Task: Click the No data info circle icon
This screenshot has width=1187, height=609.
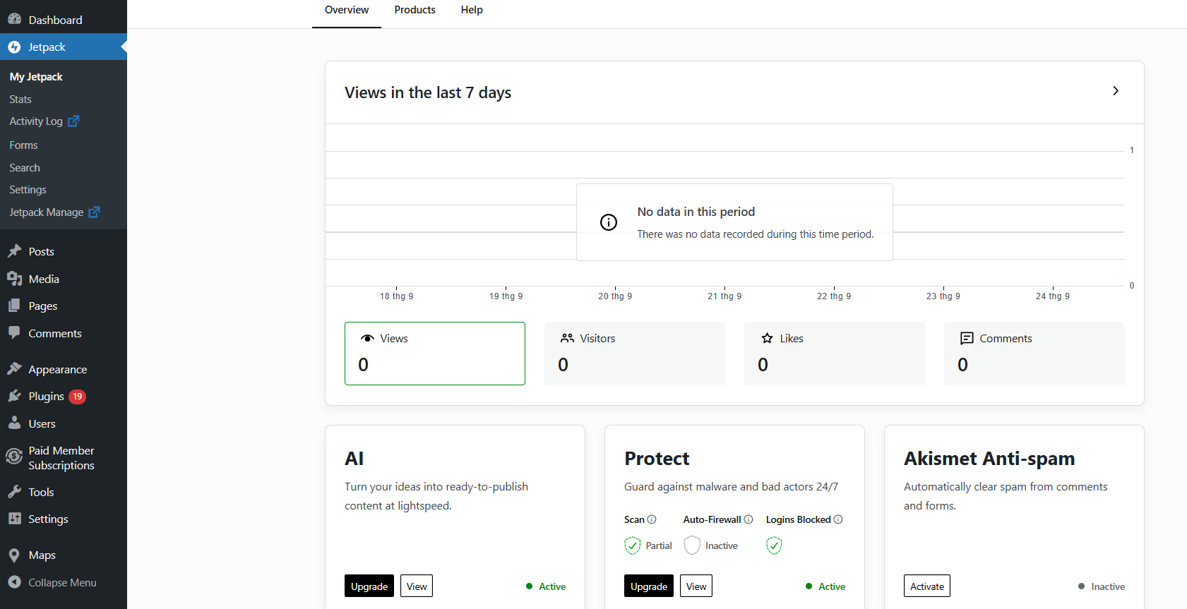Action: (609, 222)
